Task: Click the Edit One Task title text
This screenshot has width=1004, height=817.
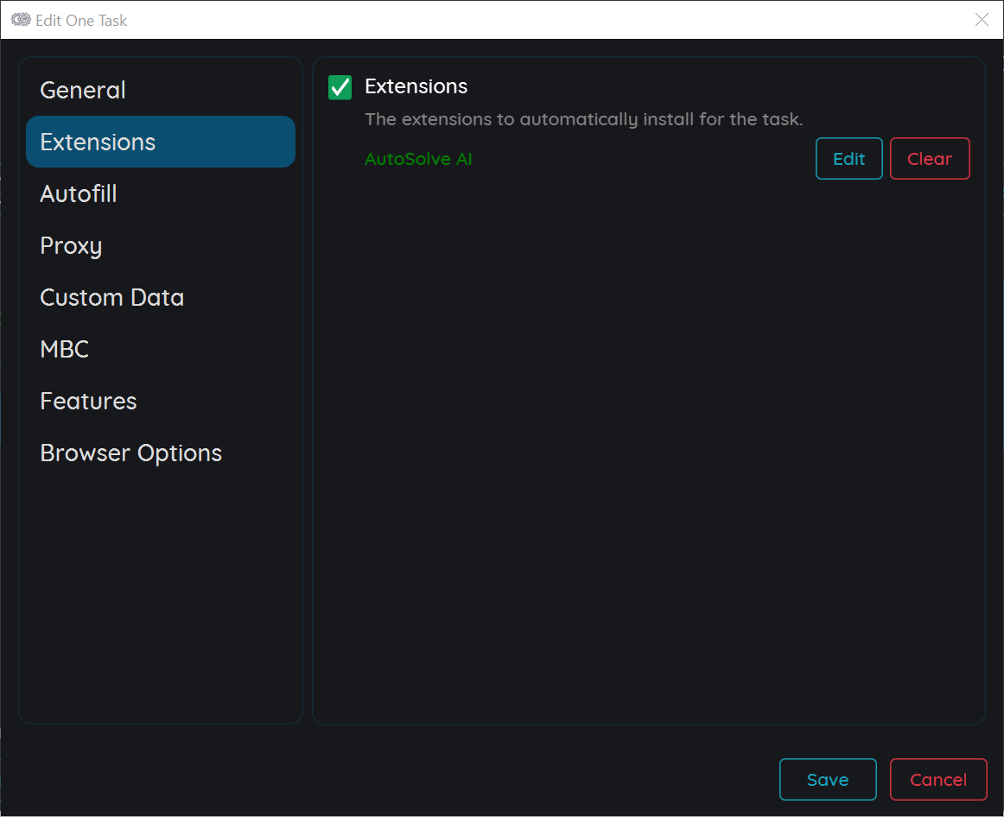Action: (x=81, y=20)
